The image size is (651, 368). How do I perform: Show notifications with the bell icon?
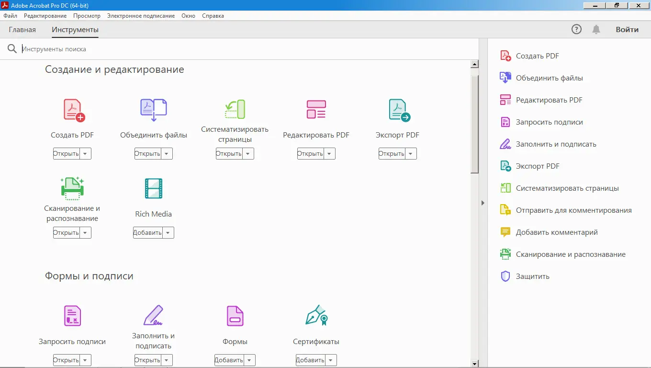[x=596, y=30]
